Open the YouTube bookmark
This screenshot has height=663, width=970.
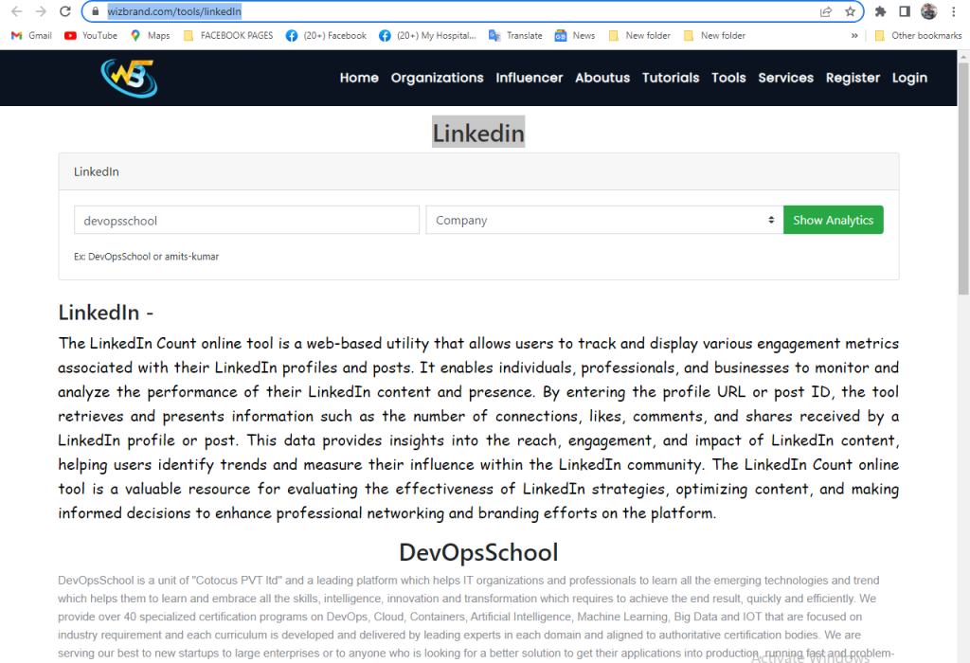tap(91, 35)
